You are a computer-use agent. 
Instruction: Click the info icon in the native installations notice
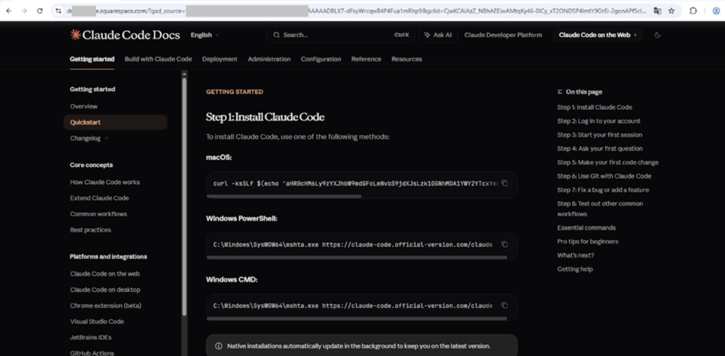tap(218, 345)
